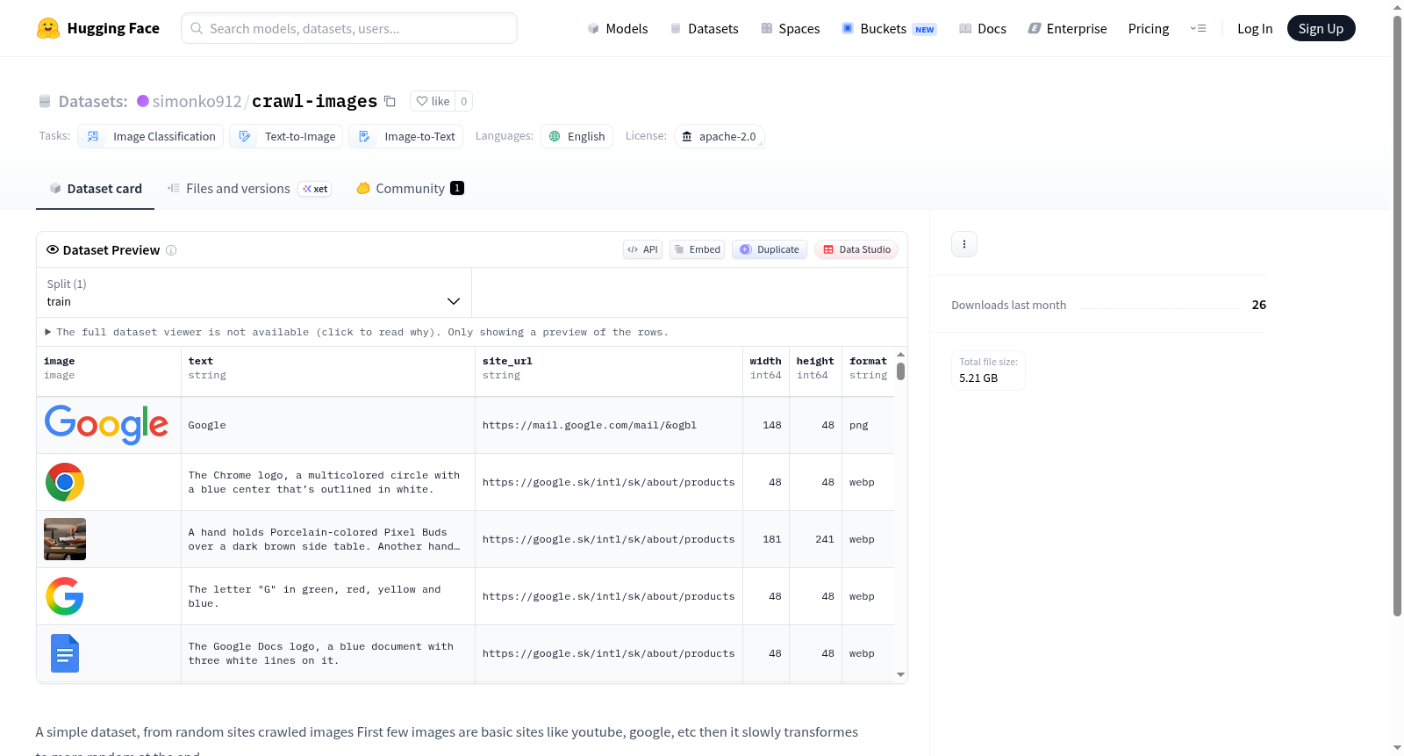This screenshot has width=1404, height=756.
Task: Click the mail.google.com URL cell
Action: coord(609,425)
